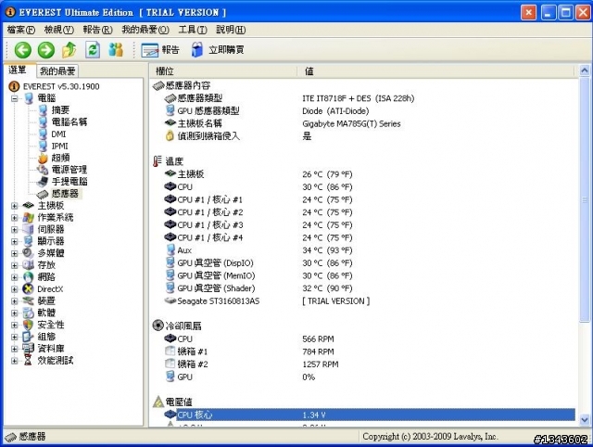Click the 效能測試 benchmark hourglass icon
Viewport: 593px width, 447px height.
click(29, 361)
